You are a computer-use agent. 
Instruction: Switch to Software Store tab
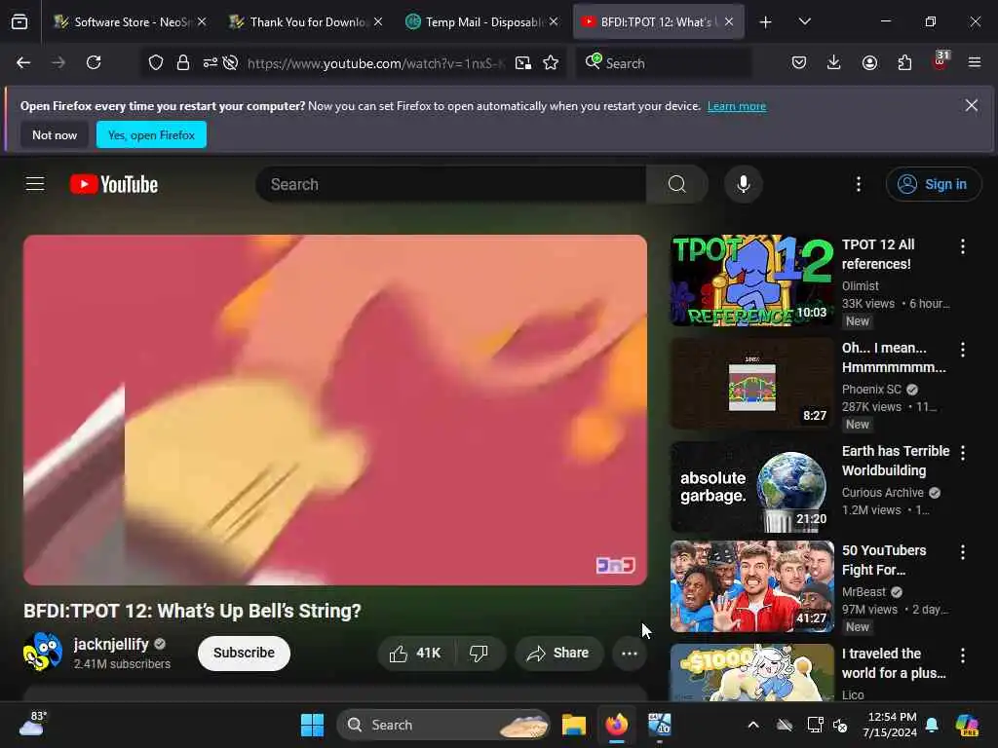click(130, 21)
